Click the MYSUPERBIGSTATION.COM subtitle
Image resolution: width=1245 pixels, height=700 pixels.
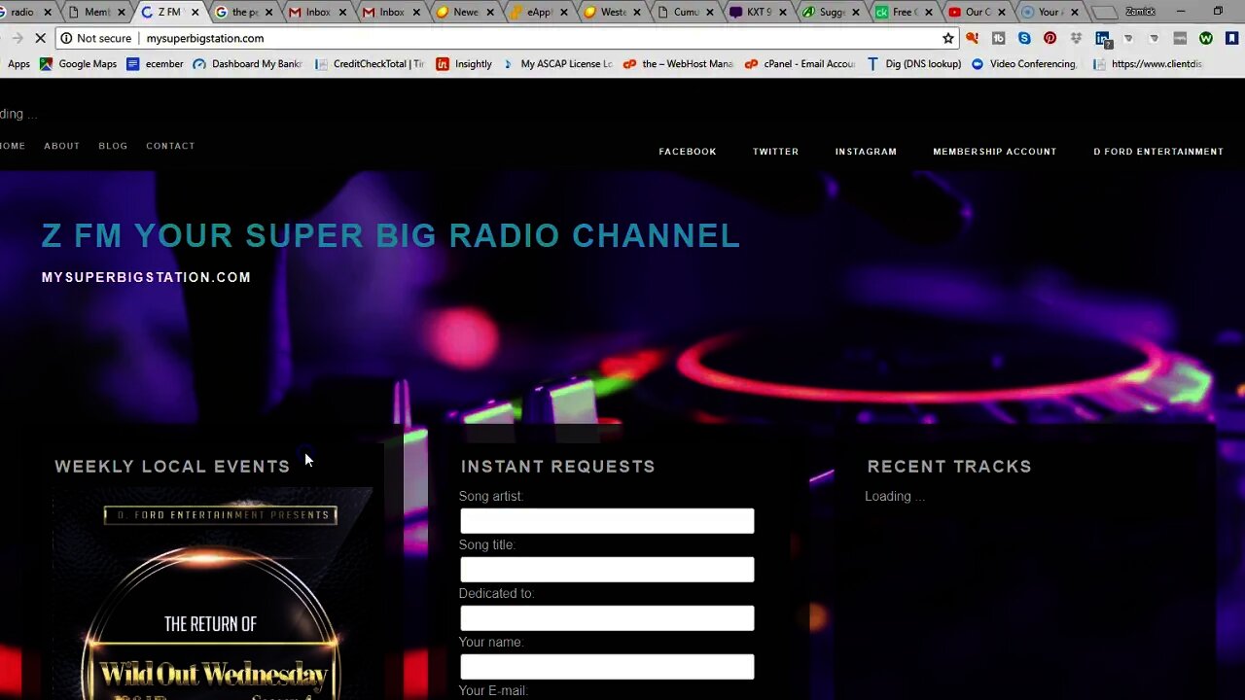pos(146,277)
